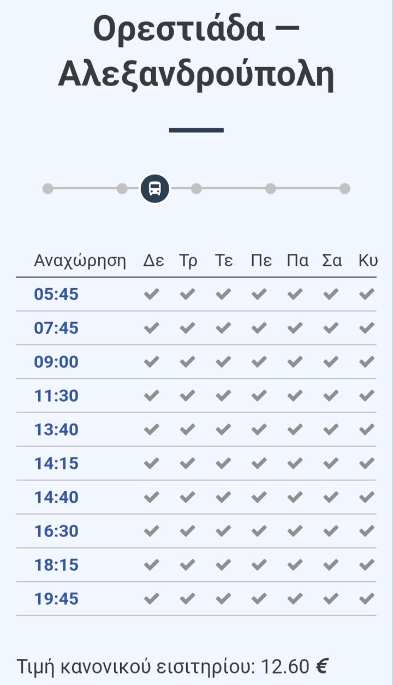Click the route stop dot just after the bus icon

[x=196, y=189]
